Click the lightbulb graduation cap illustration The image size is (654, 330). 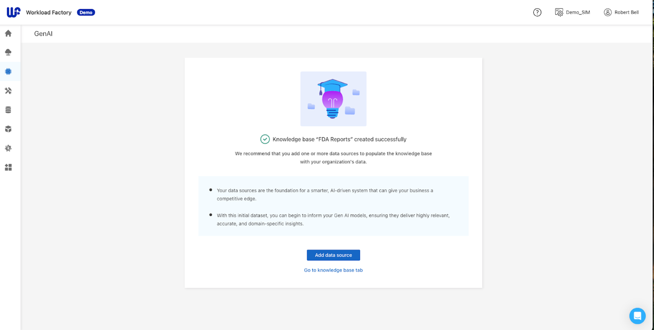click(333, 99)
